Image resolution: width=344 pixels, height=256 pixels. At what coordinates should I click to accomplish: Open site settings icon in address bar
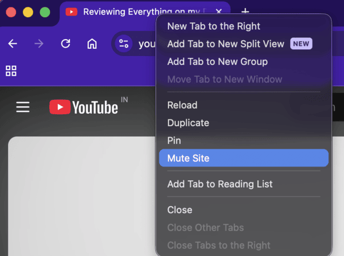pos(123,44)
